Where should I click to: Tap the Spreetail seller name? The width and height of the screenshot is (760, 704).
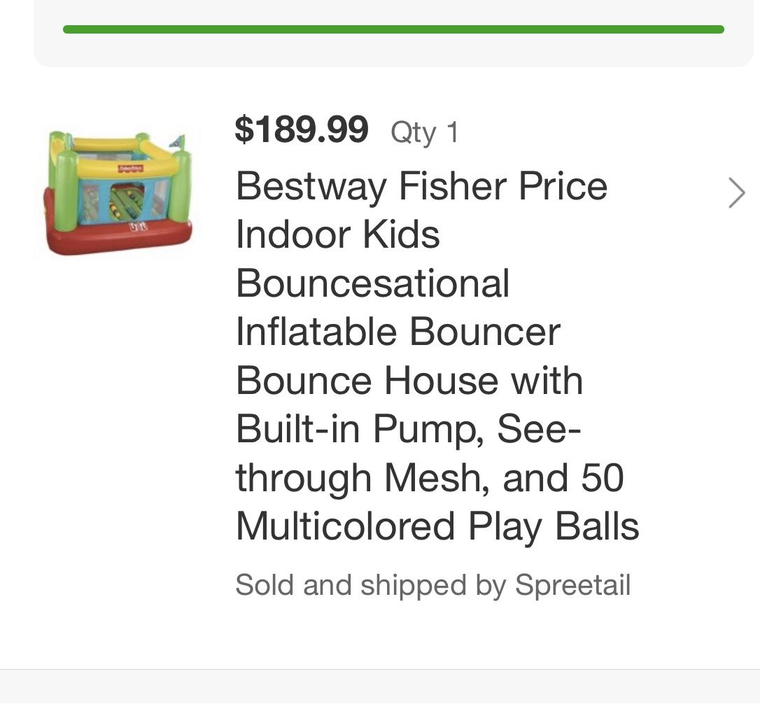[573, 585]
